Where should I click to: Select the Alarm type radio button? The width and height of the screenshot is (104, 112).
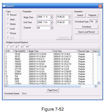[x=8, y=19]
